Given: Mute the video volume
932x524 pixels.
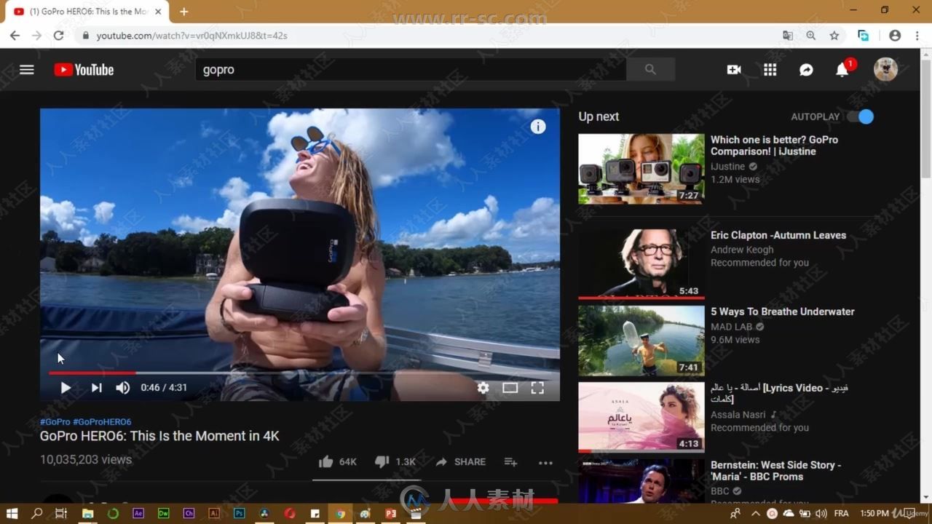Looking at the screenshot, I should [123, 388].
